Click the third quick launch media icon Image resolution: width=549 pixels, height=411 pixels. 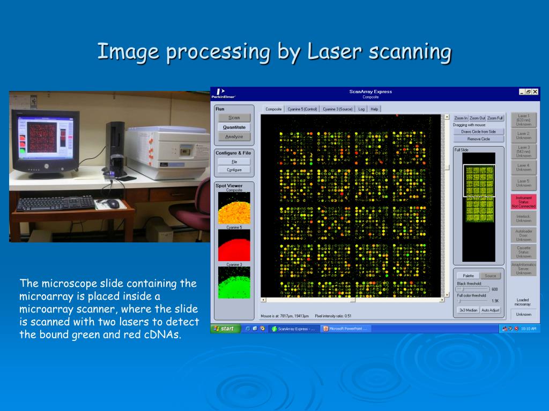click(263, 329)
